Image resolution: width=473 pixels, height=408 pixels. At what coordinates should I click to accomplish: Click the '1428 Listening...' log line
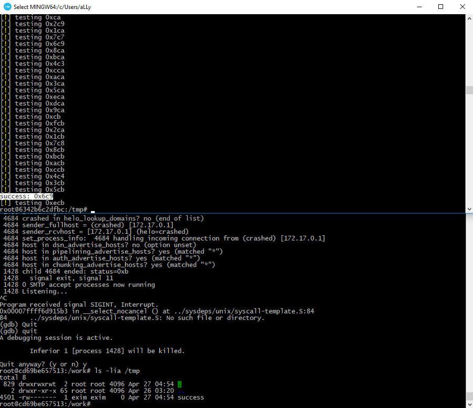35,291
